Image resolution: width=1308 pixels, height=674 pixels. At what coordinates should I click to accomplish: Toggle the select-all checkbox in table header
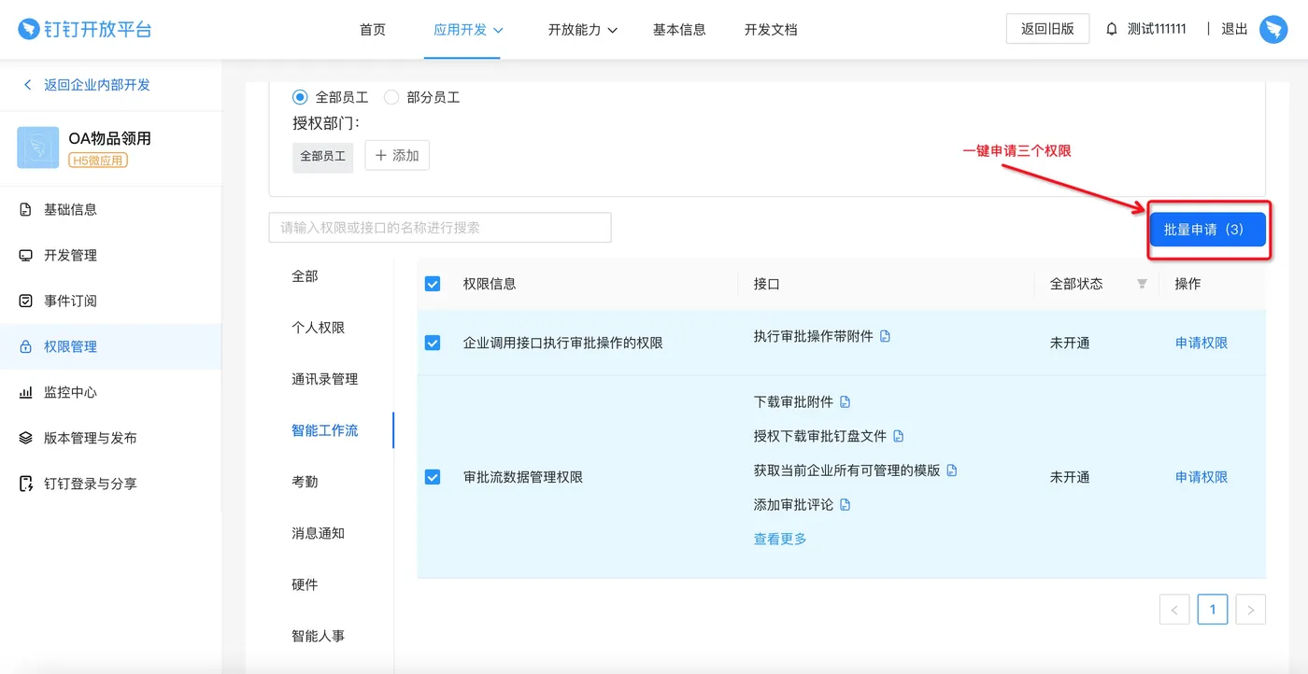(433, 284)
